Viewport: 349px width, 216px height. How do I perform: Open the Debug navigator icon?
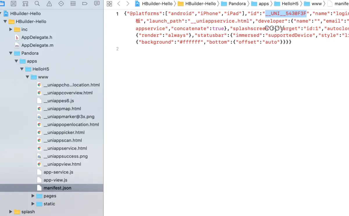pyautogui.click(x=73, y=4)
